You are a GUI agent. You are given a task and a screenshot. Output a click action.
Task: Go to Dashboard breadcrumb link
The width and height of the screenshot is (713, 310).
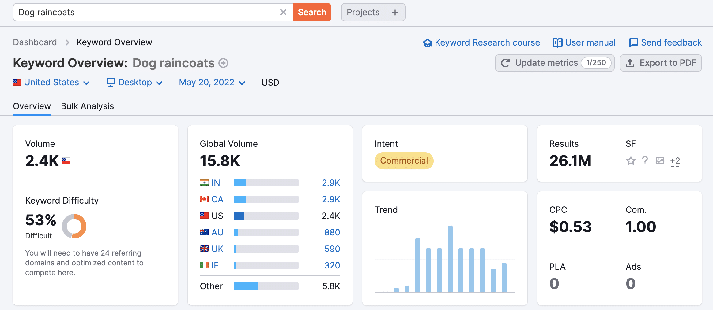pyautogui.click(x=35, y=42)
